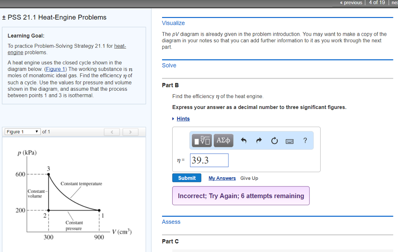Toggle the ± expander next to PSS 21.1

point(4,17)
